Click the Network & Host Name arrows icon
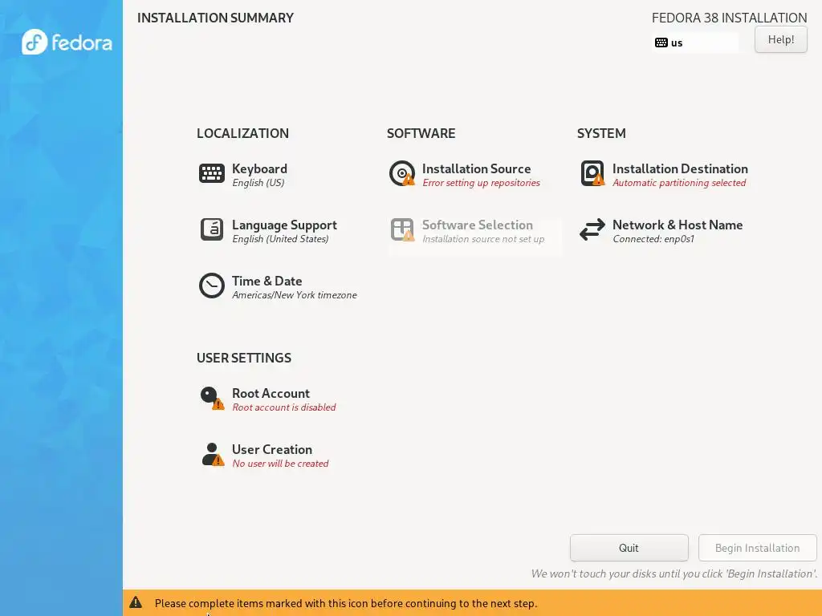 point(592,229)
